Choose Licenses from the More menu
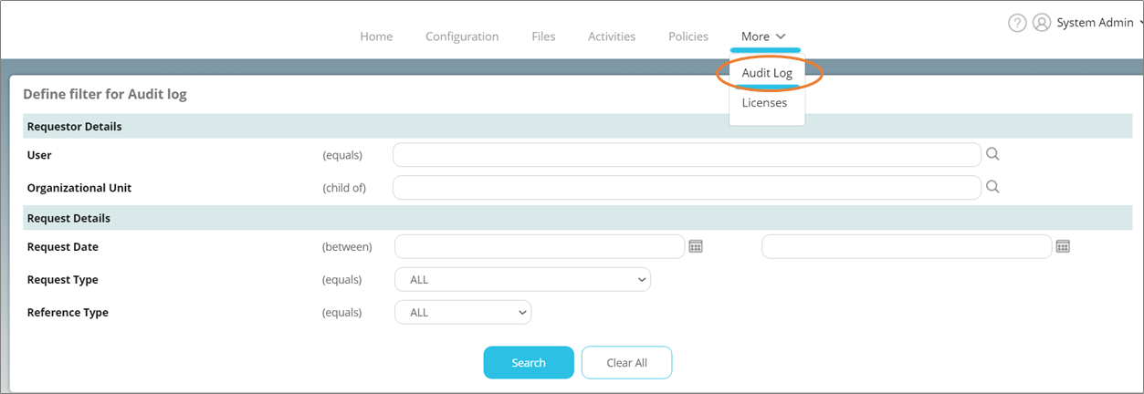The width and height of the screenshot is (1144, 394). pos(764,103)
